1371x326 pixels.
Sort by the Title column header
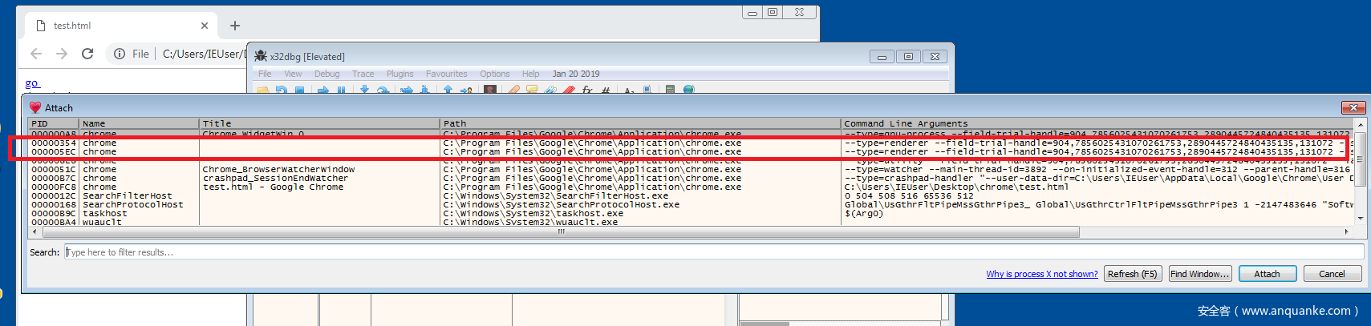[319, 123]
